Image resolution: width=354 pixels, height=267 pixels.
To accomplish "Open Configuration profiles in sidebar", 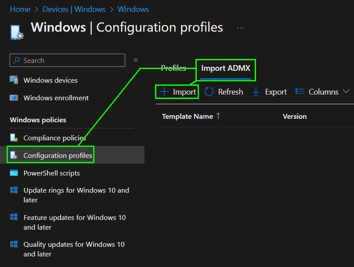I will tap(58, 155).
